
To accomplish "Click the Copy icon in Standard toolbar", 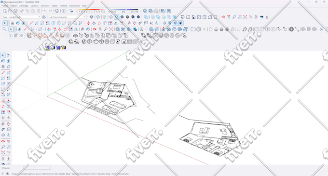I will (x=27, y=11).
